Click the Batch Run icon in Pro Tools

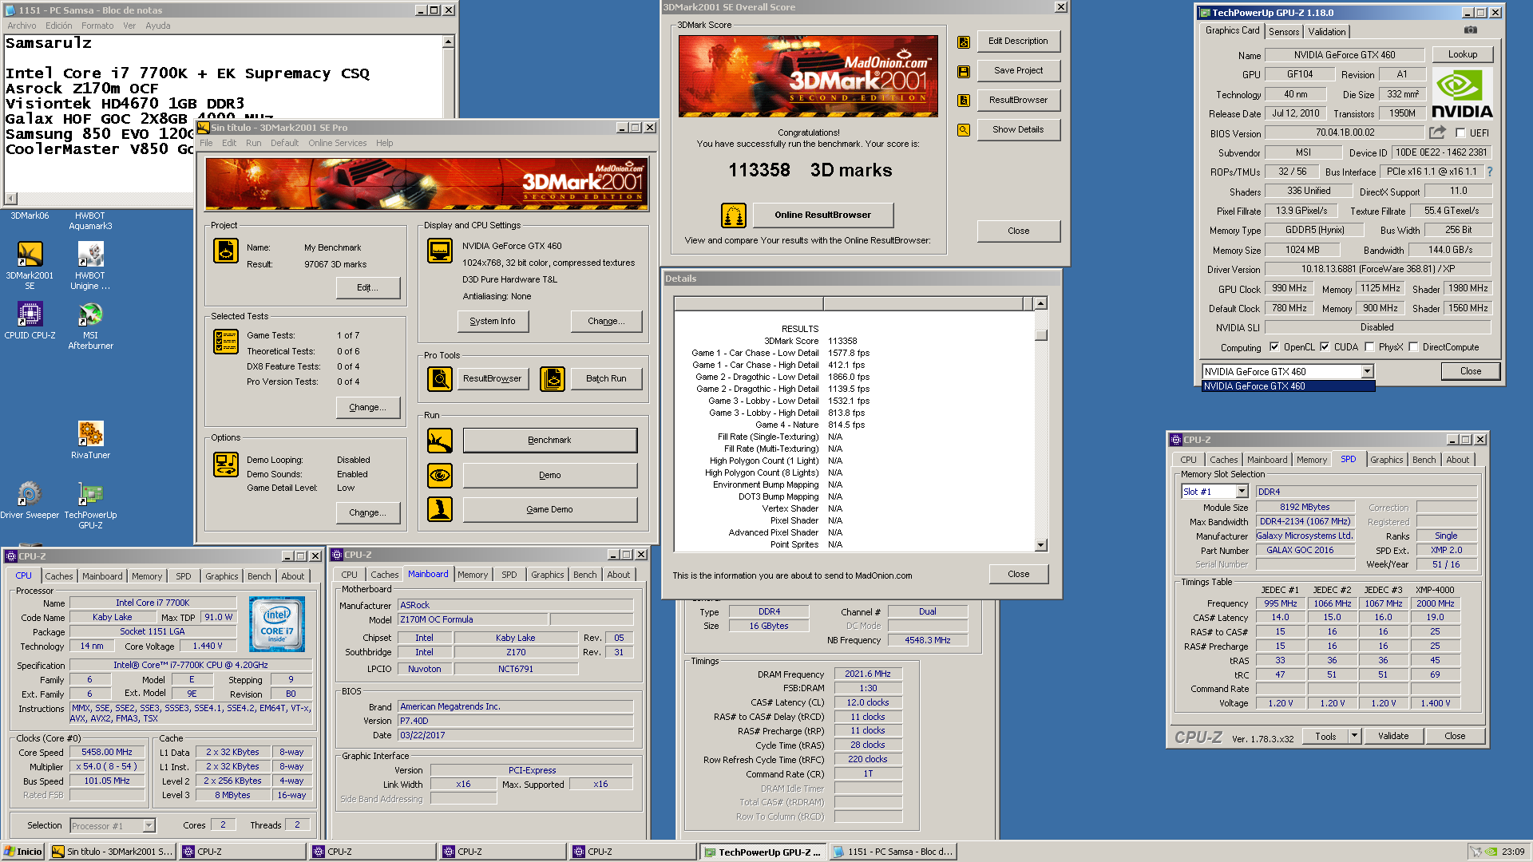553,378
